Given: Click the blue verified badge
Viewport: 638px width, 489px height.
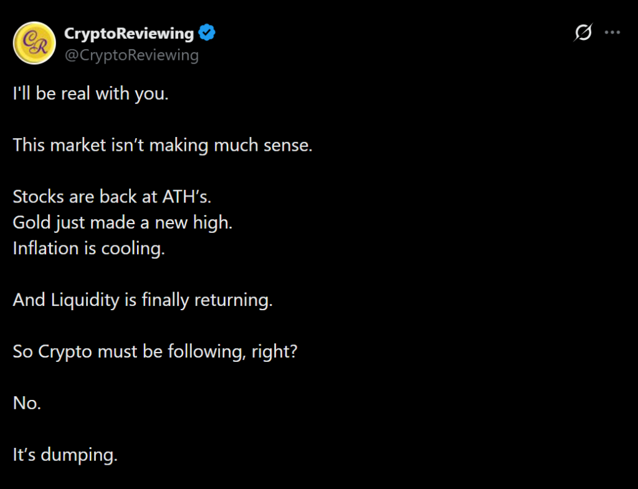Looking at the screenshot, I should [x=207, y=33].
